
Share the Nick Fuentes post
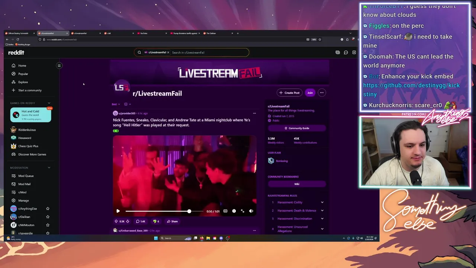point(172,221)
